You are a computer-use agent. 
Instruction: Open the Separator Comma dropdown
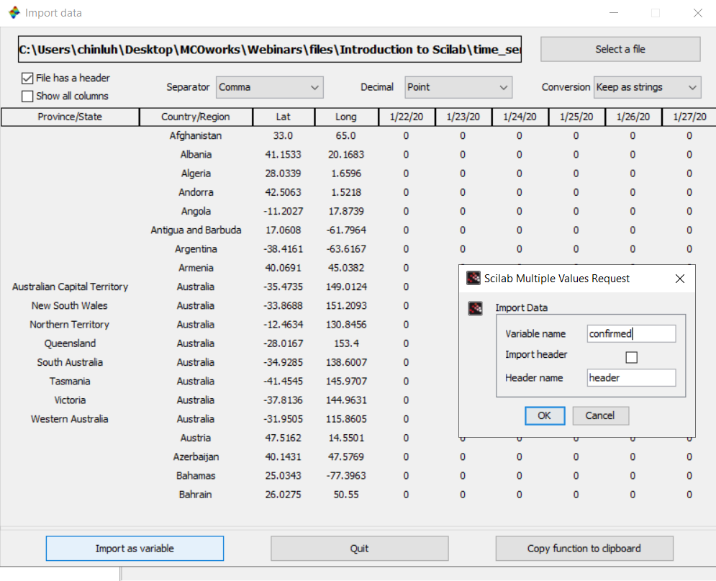(x=269, y=87)
